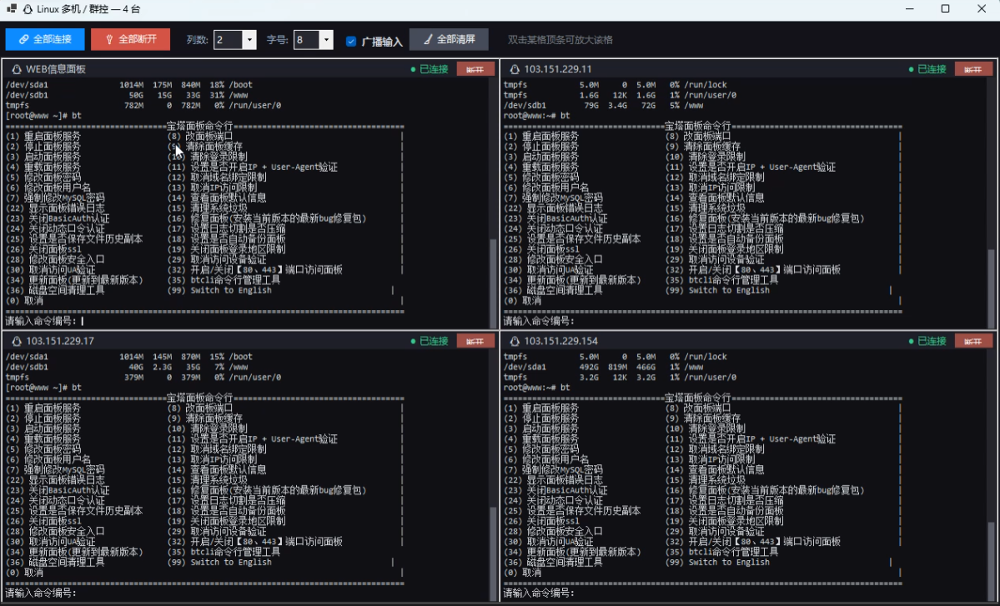Click /dev/sdb1 50G line in WEB信息面板
This screenshot has width=1000, height=606.
(x=126, y=95)
